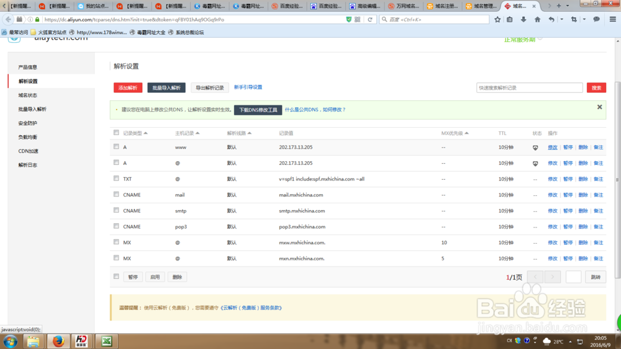Switch to the 我的站点 browser tab
Viewport: 621px width, 349px height.
[x=93, y=6]
